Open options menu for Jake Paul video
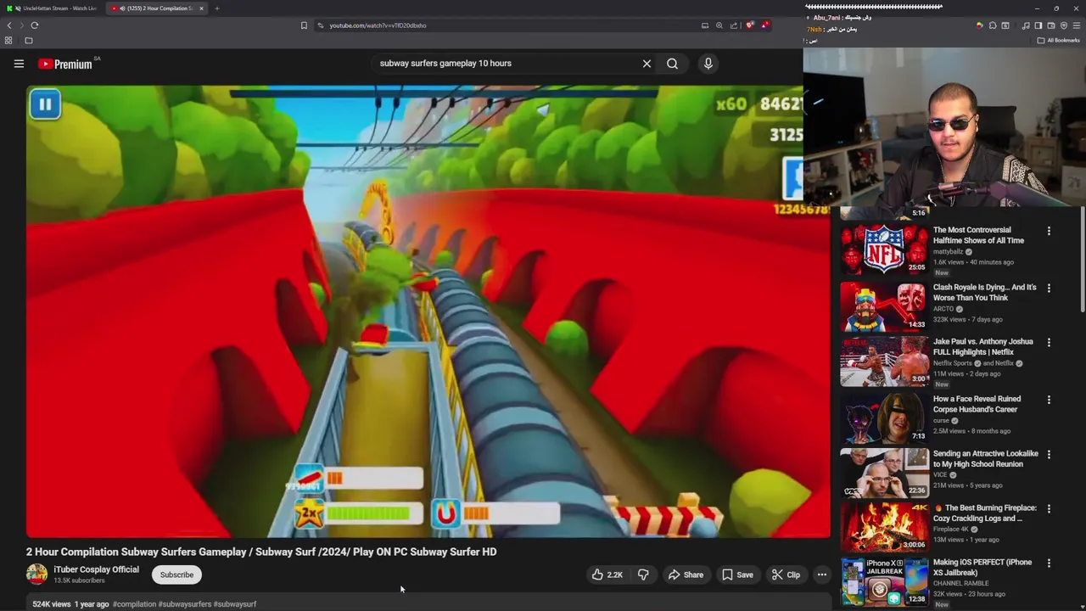This screenshot has height=611, width=1086. coord(1049,343)
